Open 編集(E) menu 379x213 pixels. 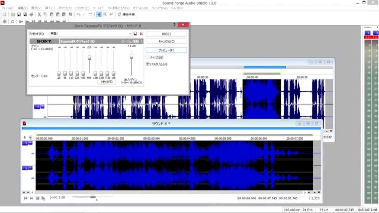pos(23,8)
